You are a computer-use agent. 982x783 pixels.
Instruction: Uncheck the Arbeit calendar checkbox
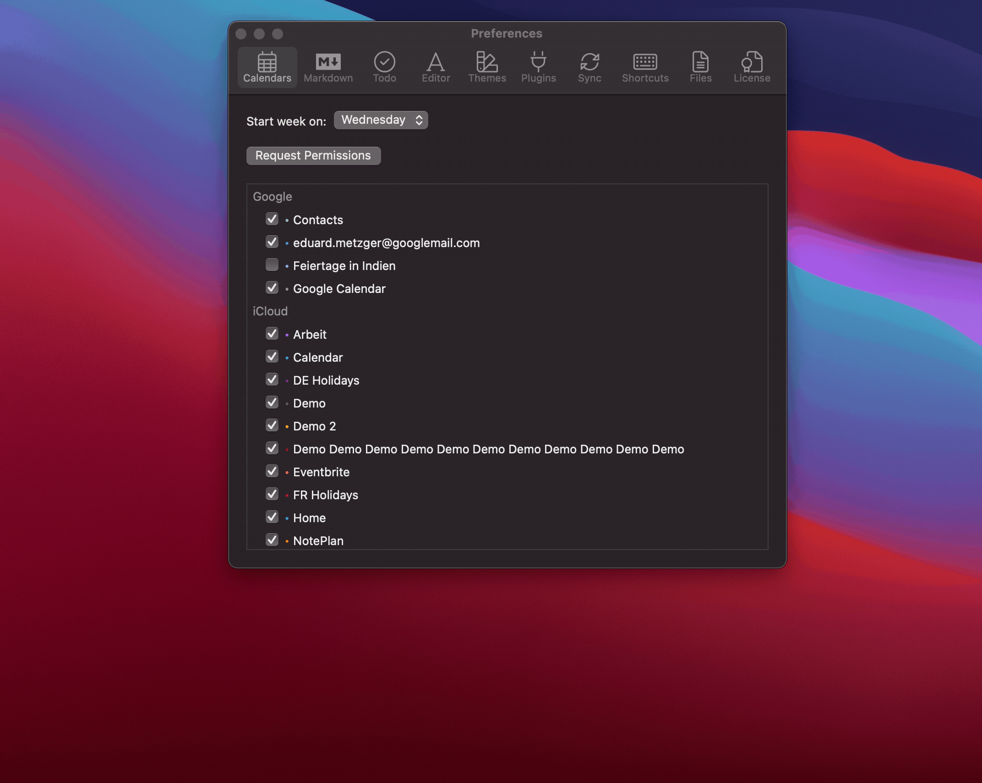[272, 334]
